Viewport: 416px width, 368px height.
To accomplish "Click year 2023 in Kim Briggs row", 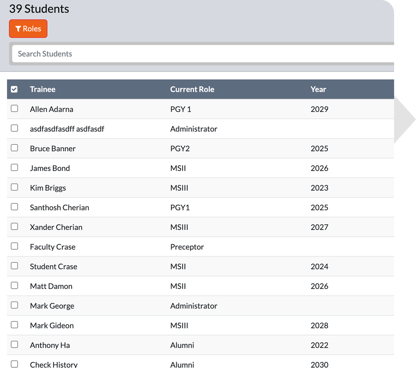I will coord(319,188).
